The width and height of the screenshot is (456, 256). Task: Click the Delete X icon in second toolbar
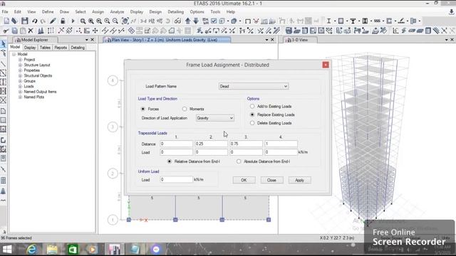(x=31, y=31)
